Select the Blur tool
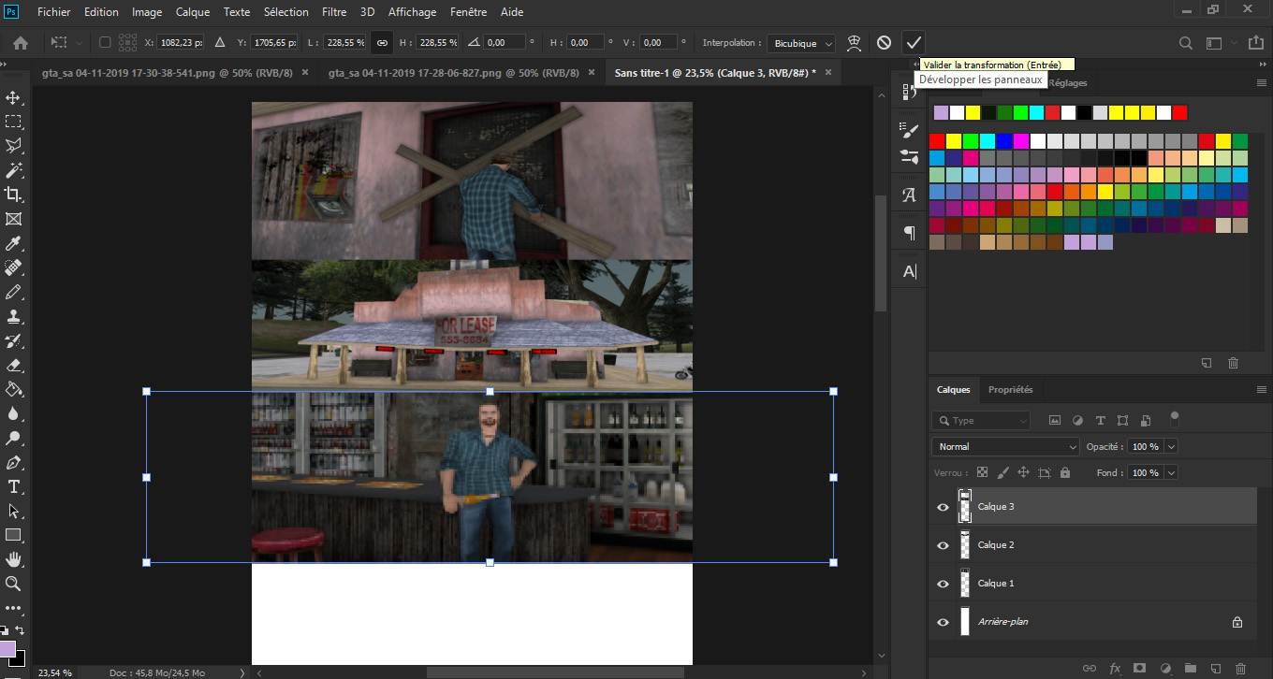This screenshot has height=679, width=1273. pos(14,413)
